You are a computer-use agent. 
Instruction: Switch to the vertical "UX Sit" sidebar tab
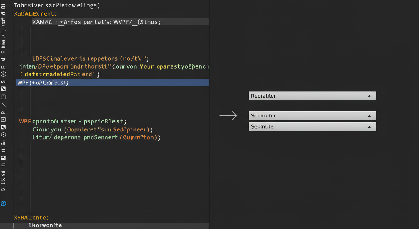pos(3,177)
